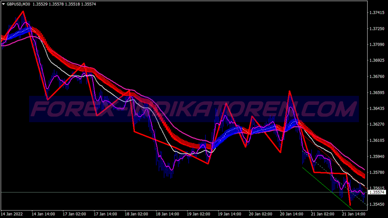The width and height of the screenshot is (388, 218).
Task: Select the 1.36595 level on price scale
Action: [x=377, y=93]
